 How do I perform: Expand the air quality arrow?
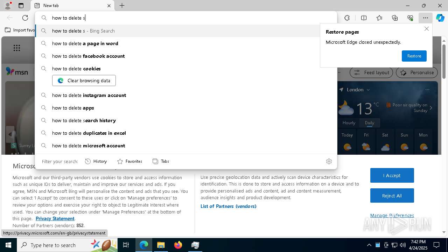point(431,108)
